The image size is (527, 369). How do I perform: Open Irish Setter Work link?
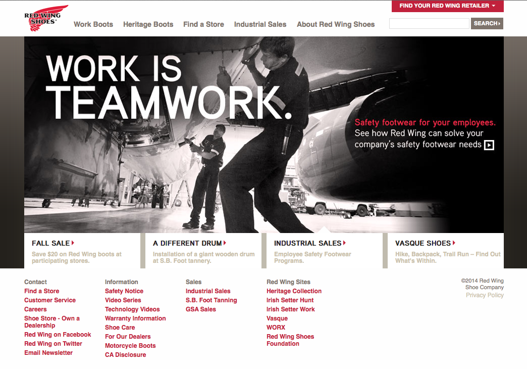click(x=291, y=309)
